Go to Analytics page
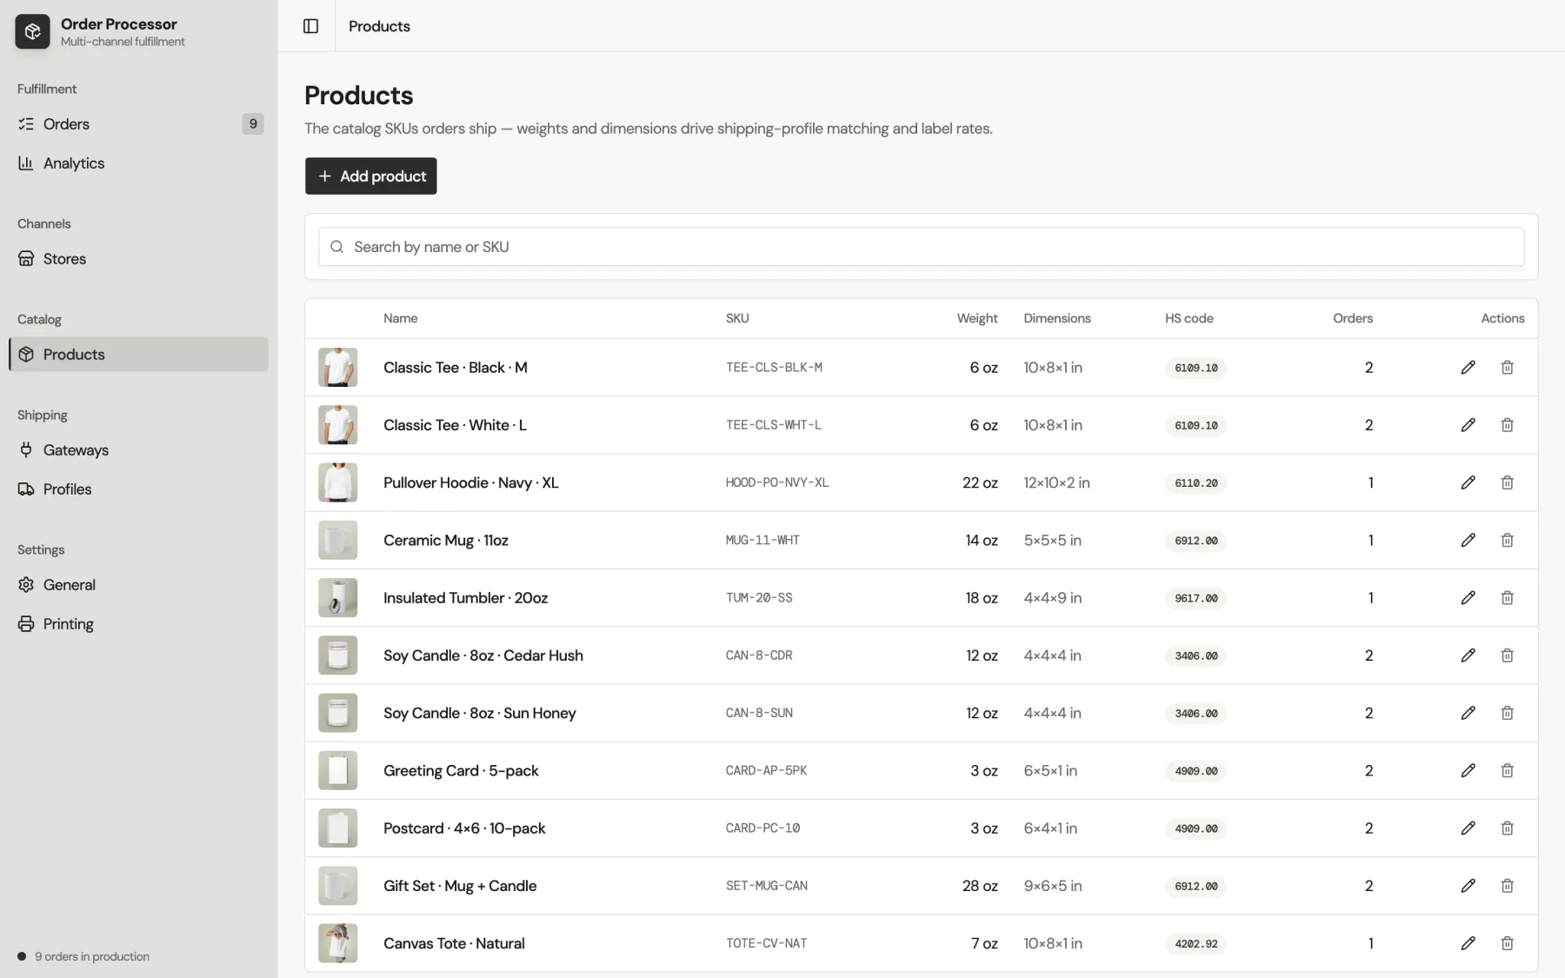Image resolution: width=1565 pixels, height=978 pixels. pos(139,163)
